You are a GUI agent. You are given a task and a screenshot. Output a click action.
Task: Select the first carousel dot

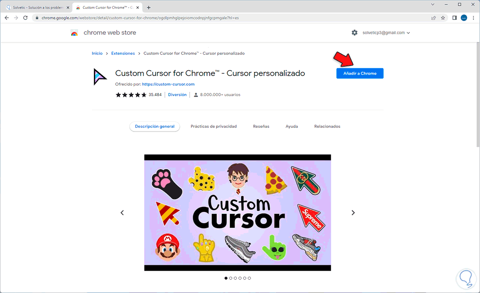(226, 278)
